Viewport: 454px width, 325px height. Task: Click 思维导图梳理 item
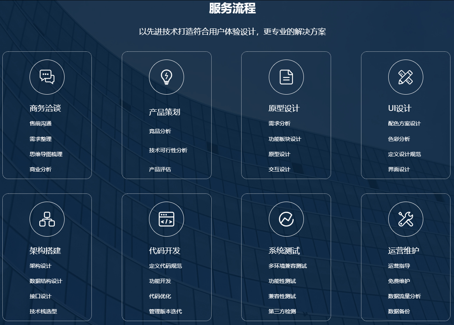click(46, 154)
